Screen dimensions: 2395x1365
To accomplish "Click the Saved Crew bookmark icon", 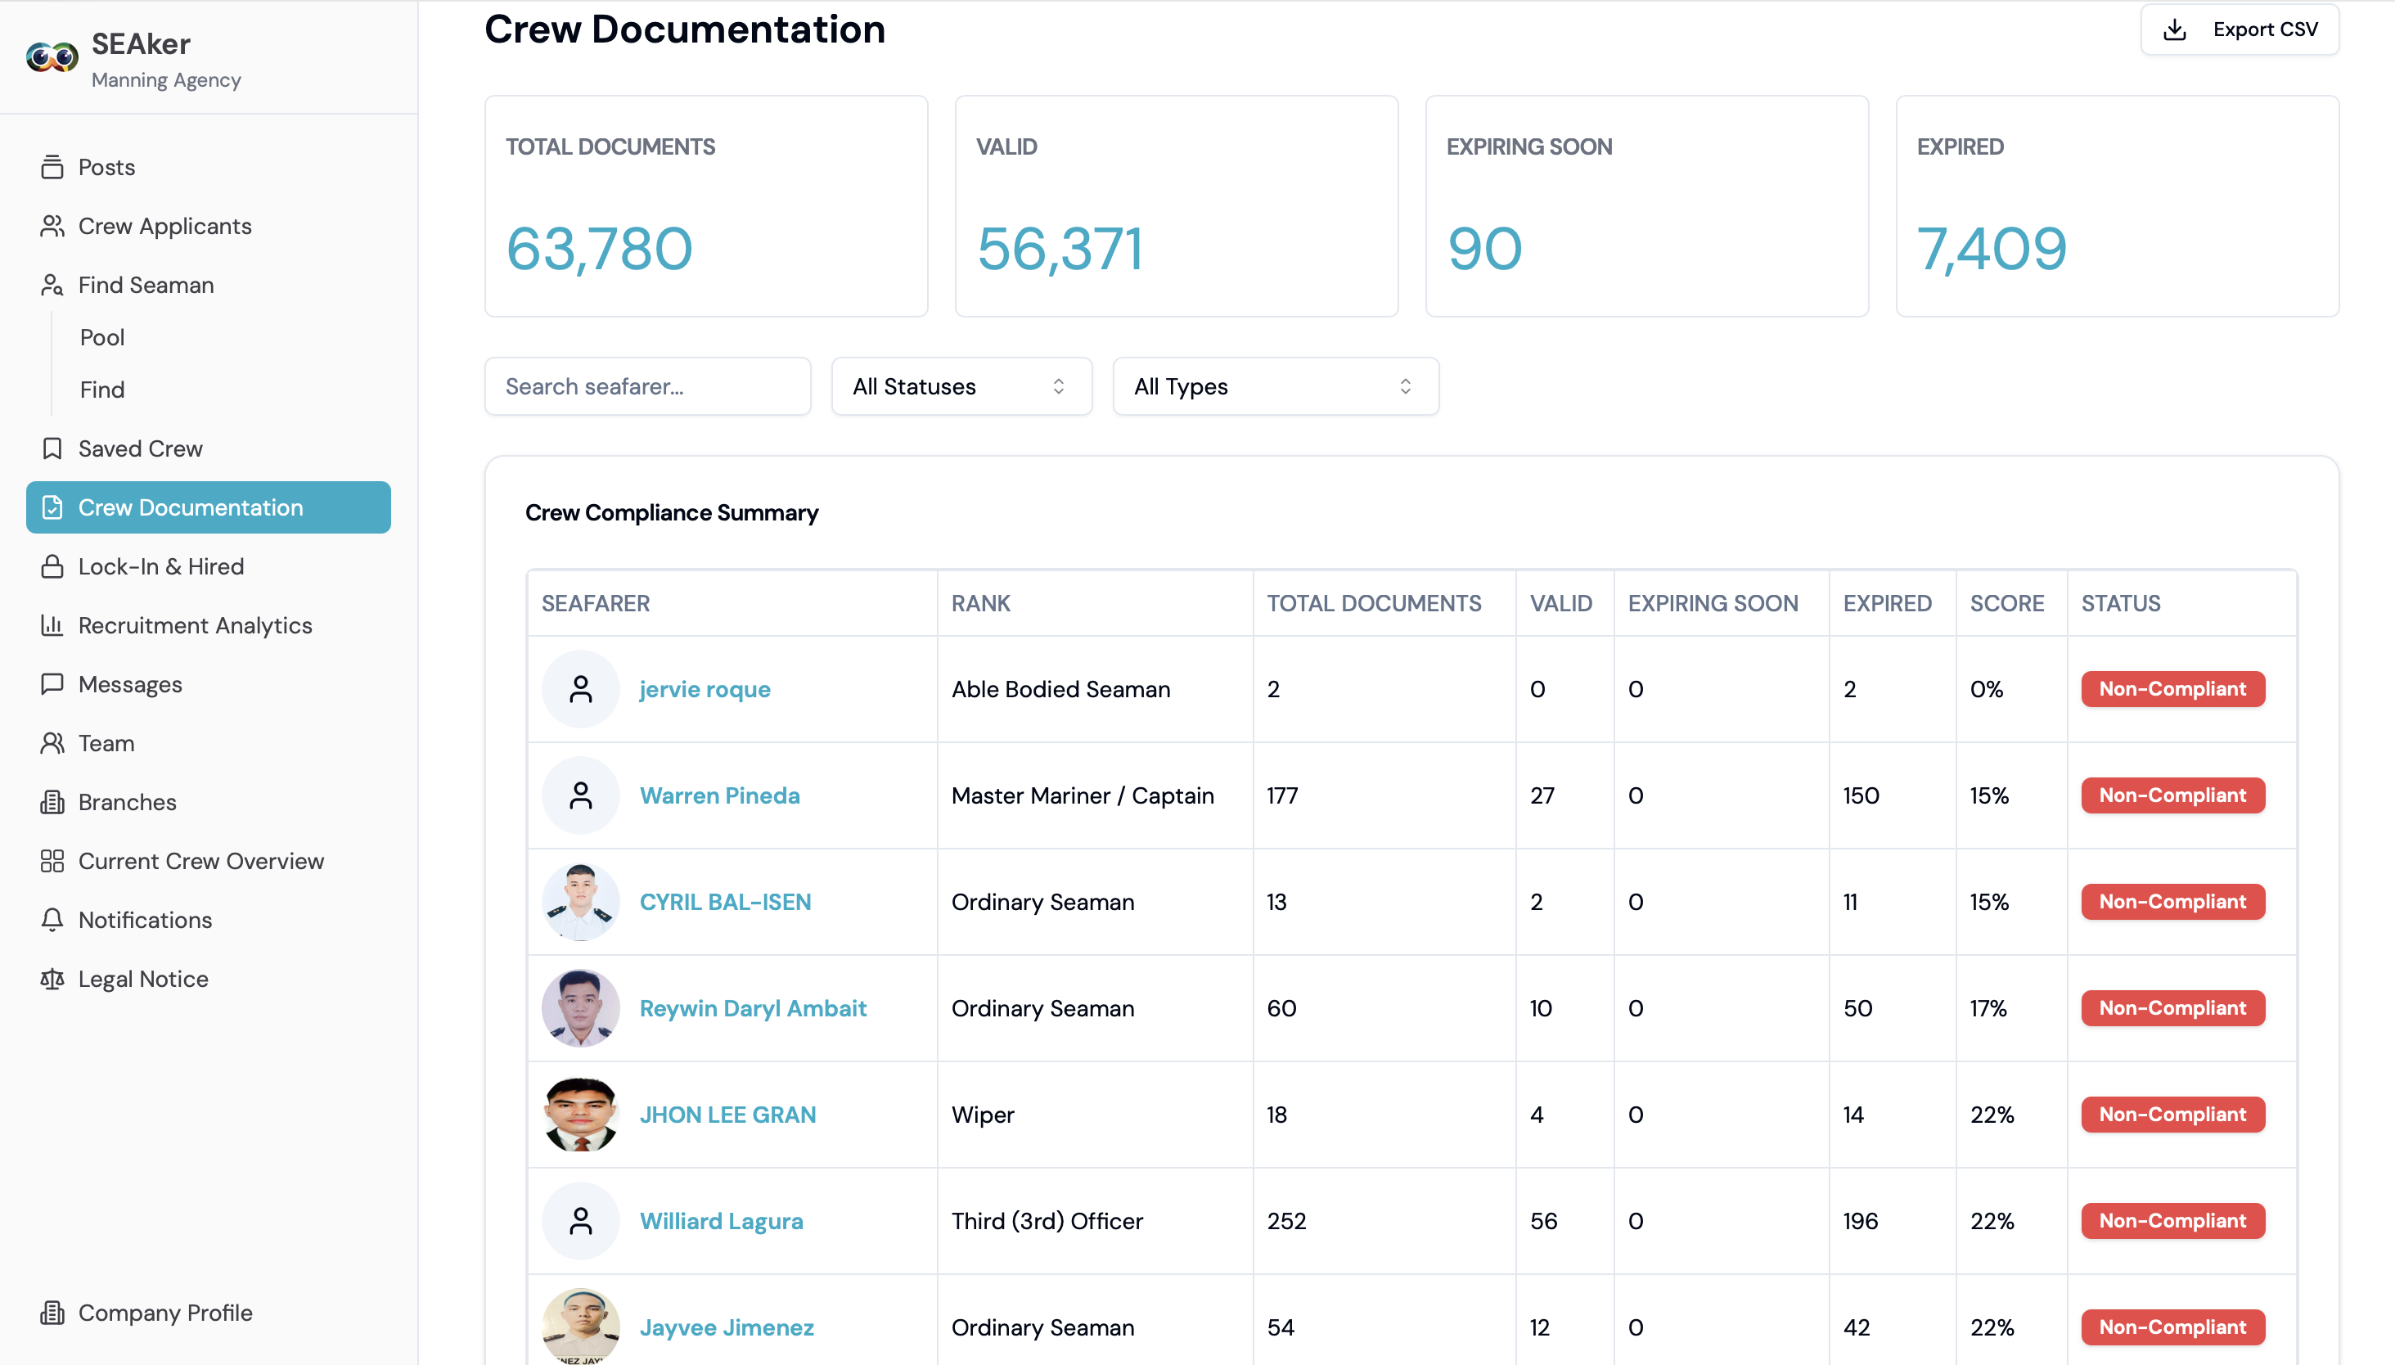I will [x=52, y=448].
